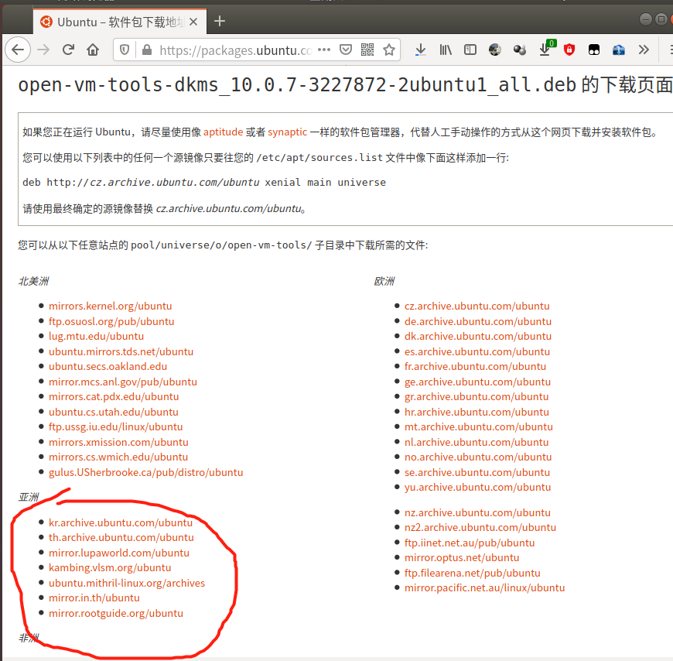The width and height of the screenshot is (673, 661).
Task: Reload the current page
Action: point(68,49)
